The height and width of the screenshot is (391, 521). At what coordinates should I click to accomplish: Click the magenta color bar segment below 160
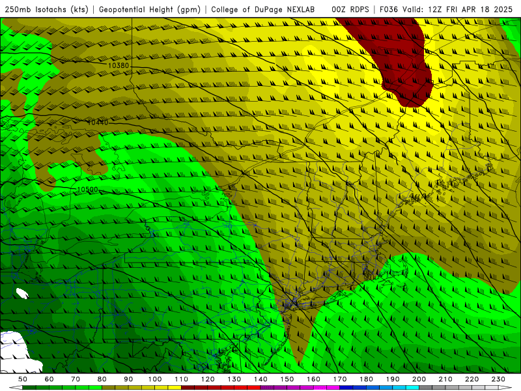click(x=320, y=388)
